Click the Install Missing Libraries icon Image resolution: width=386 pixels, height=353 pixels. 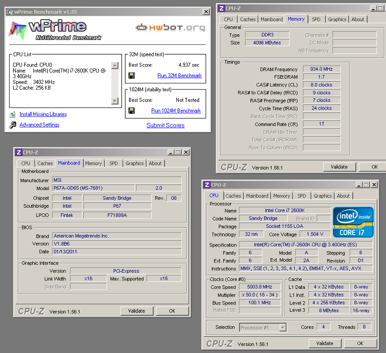pyautogui.click(x=13, y=114)
